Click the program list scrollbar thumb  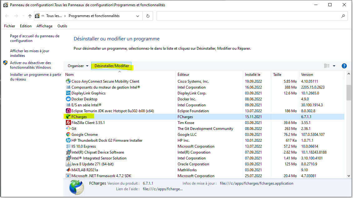pyautogui.click(x=349, y=93)
